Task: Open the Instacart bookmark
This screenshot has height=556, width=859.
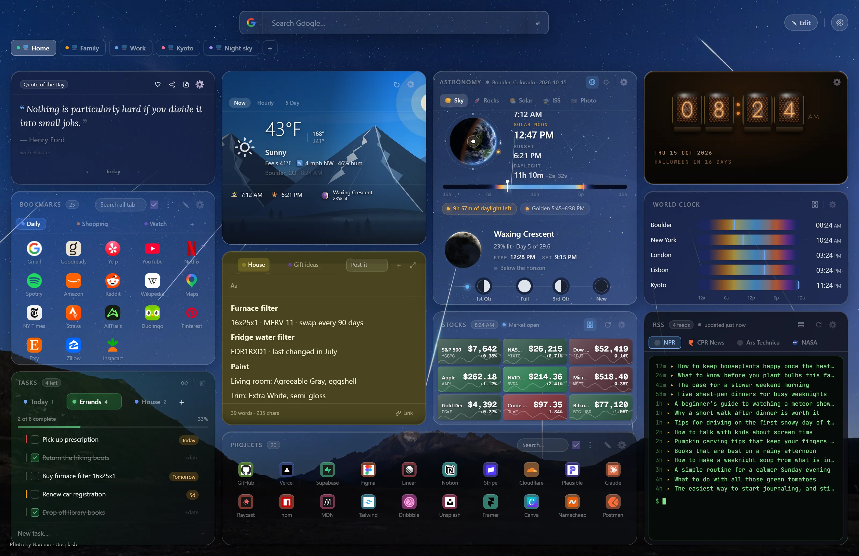Action: click(x=112, y=349)
